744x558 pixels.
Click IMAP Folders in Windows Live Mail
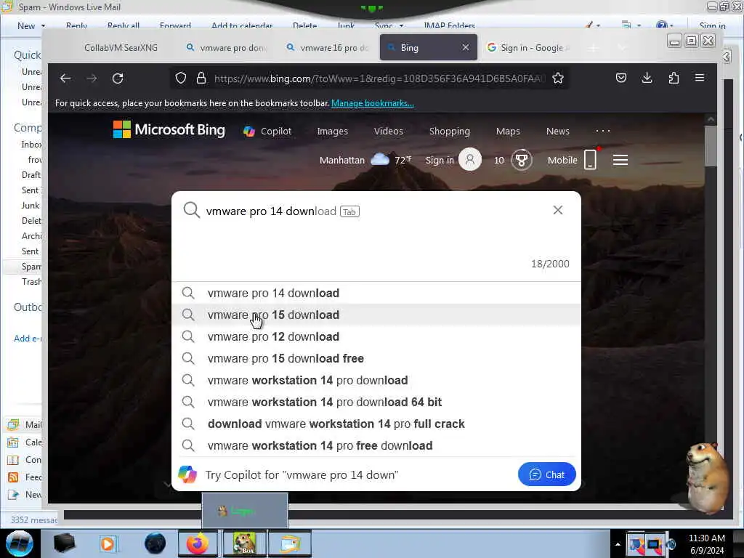[x=449, y=25]
